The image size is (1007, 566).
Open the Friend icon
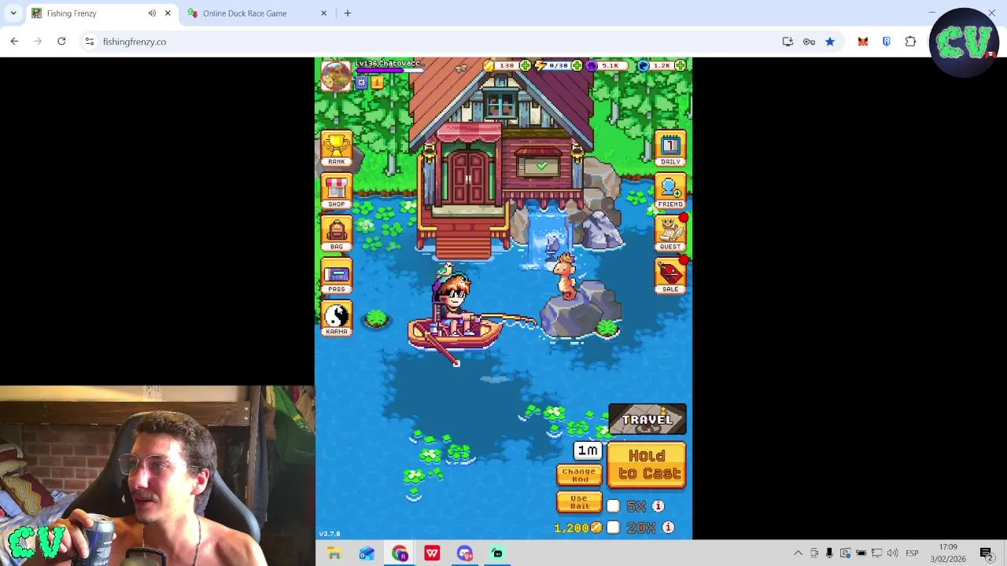pyautogui.click(x=670, y=191)
